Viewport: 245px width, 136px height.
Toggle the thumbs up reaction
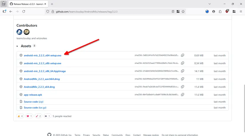20,116
